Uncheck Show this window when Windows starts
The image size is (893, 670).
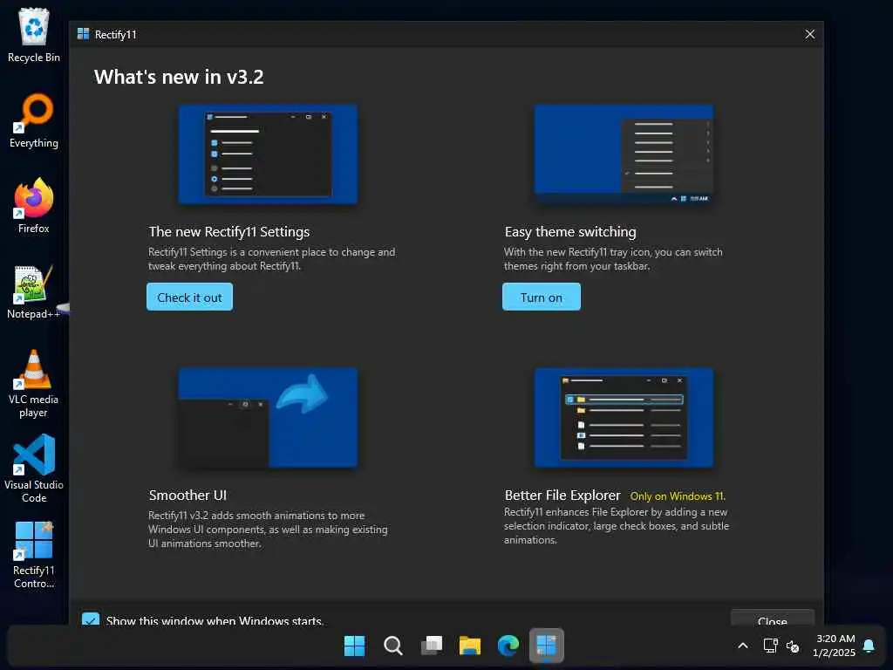coord(91,620)
